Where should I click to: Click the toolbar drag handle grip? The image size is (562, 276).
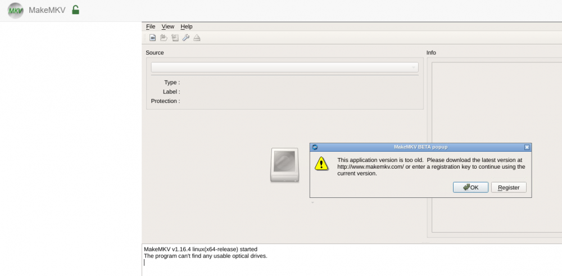[145, 38]
